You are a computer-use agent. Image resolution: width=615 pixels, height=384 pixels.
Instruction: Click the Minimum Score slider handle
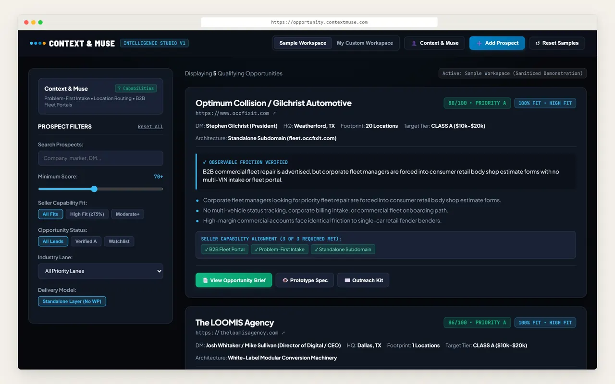click(x=94, y=189)
